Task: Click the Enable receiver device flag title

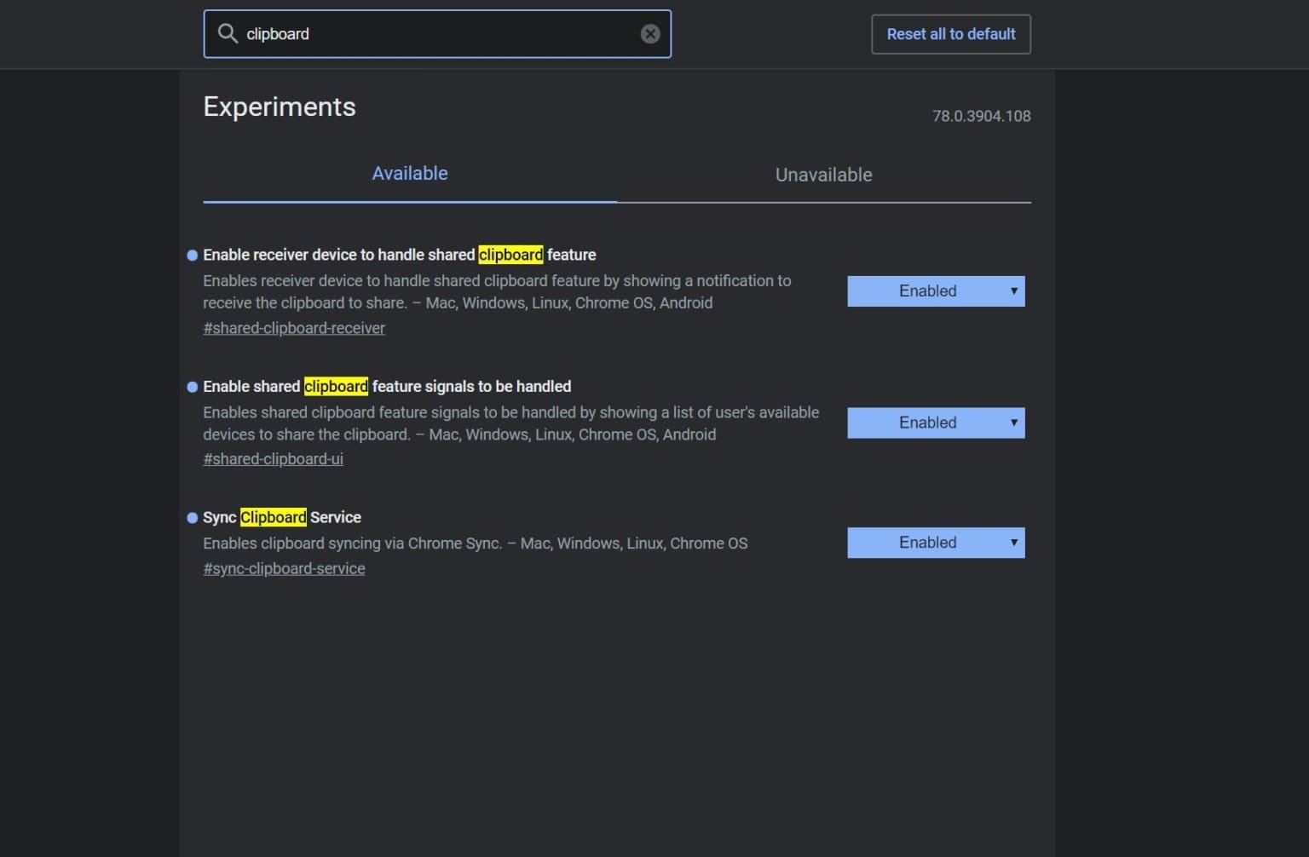Action: pyautogui.click(x=399, y=256)
